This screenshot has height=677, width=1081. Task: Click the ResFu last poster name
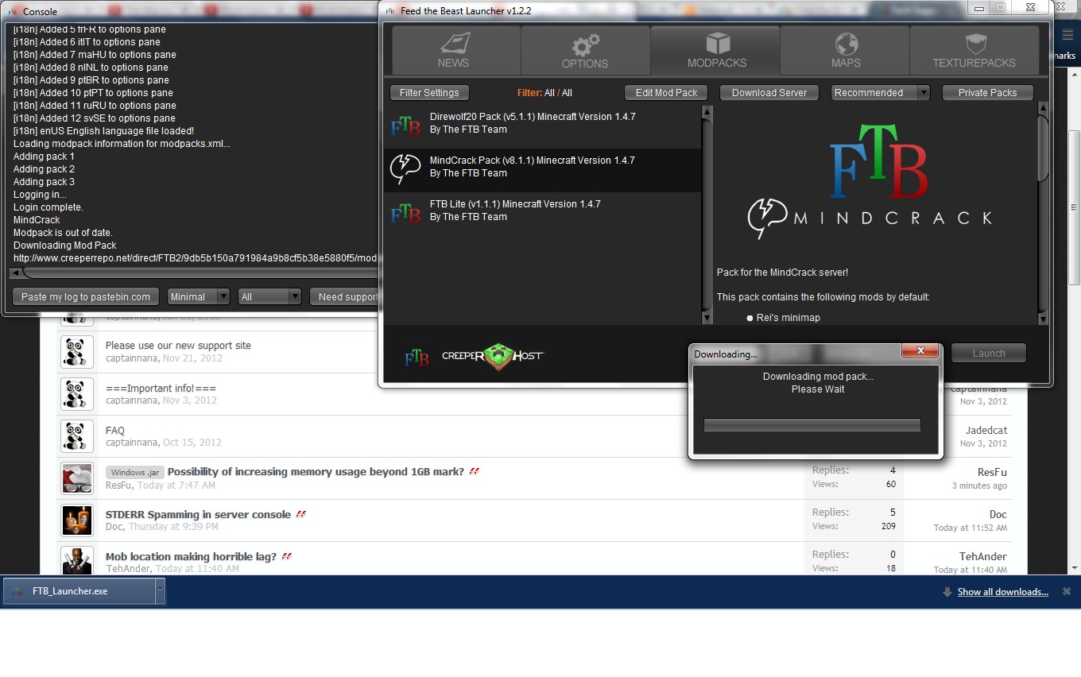(x=992, y=473)
